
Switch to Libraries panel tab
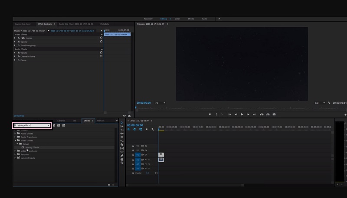(x=61, y=121)
